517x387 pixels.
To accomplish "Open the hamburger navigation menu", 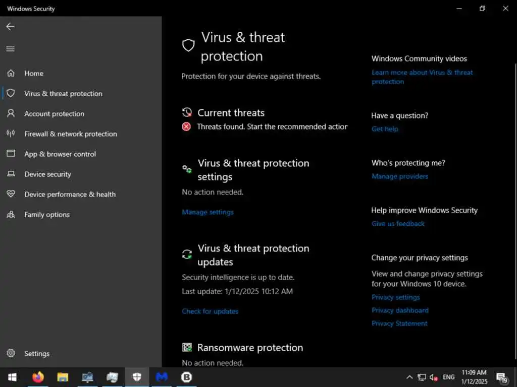I will pyautogui.click(x=10, y=49).
